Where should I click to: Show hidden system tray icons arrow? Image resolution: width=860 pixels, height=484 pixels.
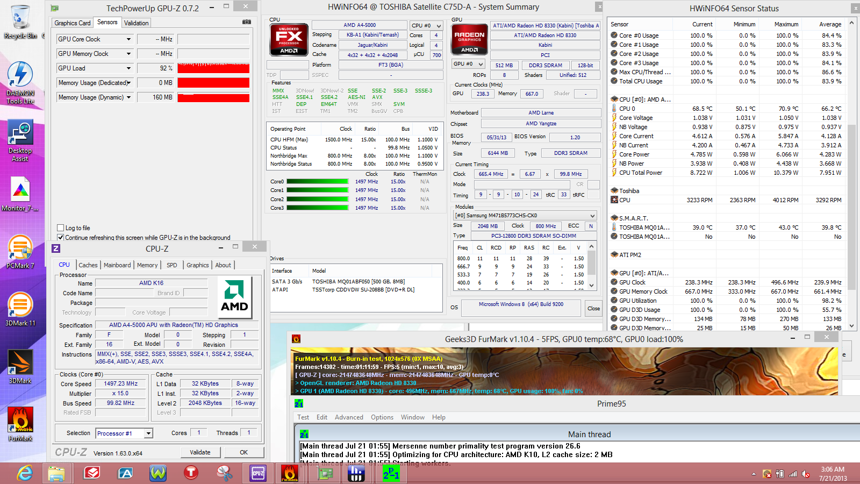(754, 474)
